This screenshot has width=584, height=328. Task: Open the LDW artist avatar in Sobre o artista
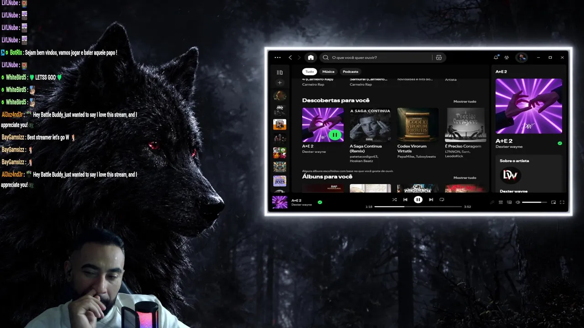click(510, 175)
